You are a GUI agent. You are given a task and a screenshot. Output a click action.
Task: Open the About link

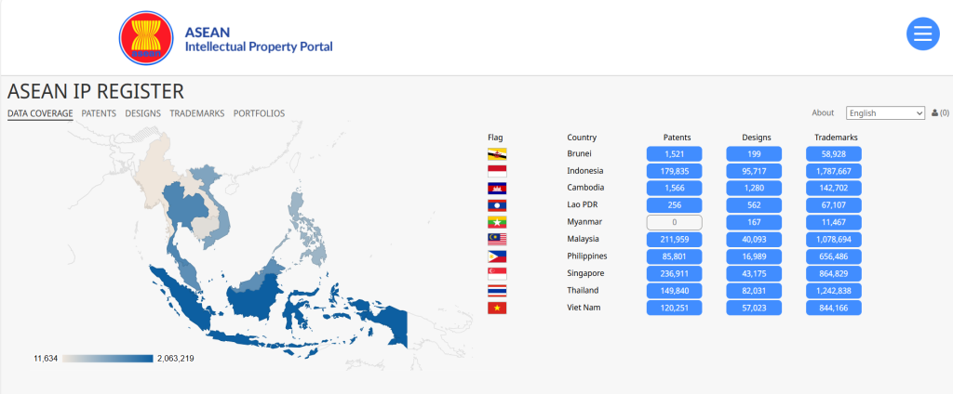point(823,113)
